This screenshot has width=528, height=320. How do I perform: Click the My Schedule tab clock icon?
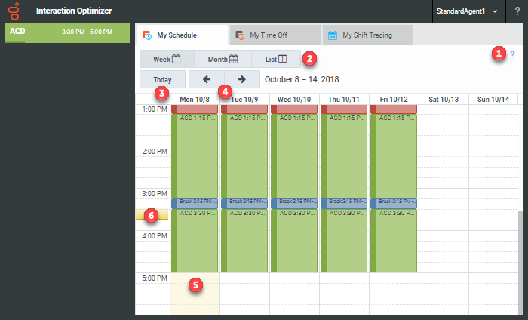(x=147, y=35)
